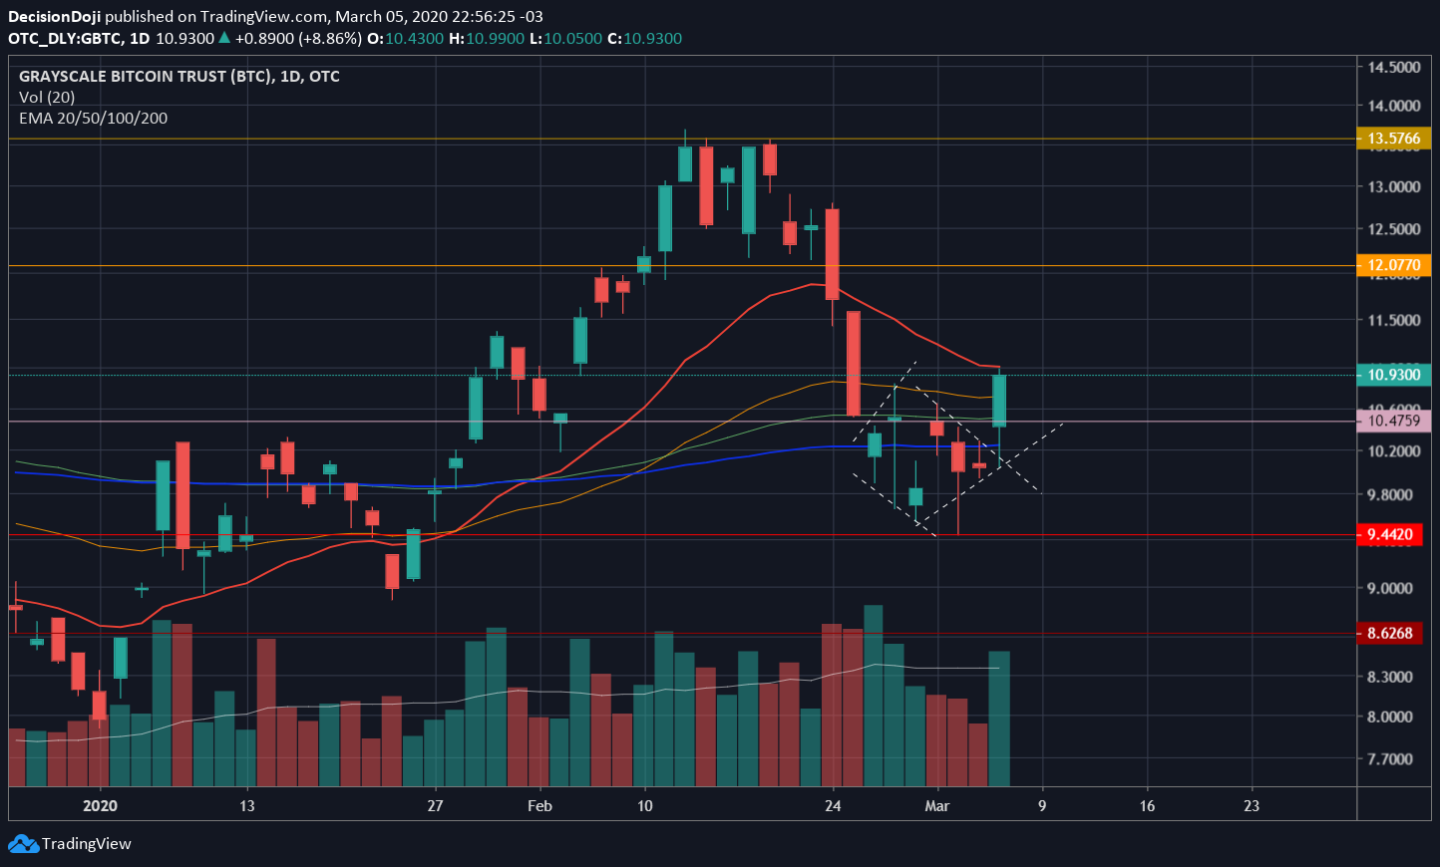Click the GRAYSCALE BITCOIN TRUST chart title
This screenshot has height=867, width=1440.
180,76
